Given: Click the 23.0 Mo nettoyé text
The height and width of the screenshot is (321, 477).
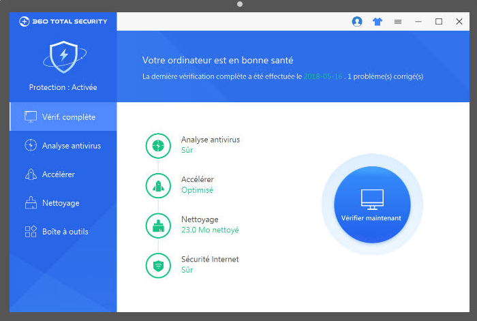Looking at the screenshot, I should tap(210, 230).
